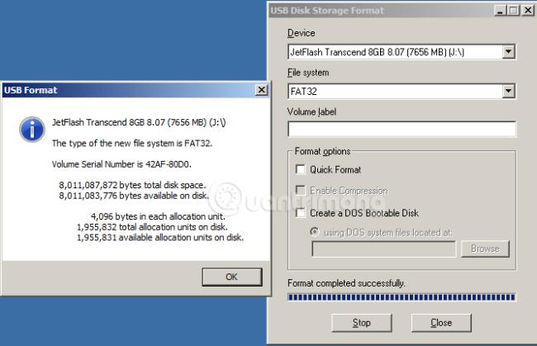Open the File system dropdown showing FAT32
This screenshot has width=537, height=346.
point(508,91)
